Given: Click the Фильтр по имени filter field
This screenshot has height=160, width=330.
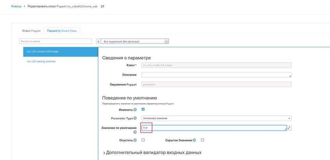Looking at the screenshot, I should [x=55, y=41].
